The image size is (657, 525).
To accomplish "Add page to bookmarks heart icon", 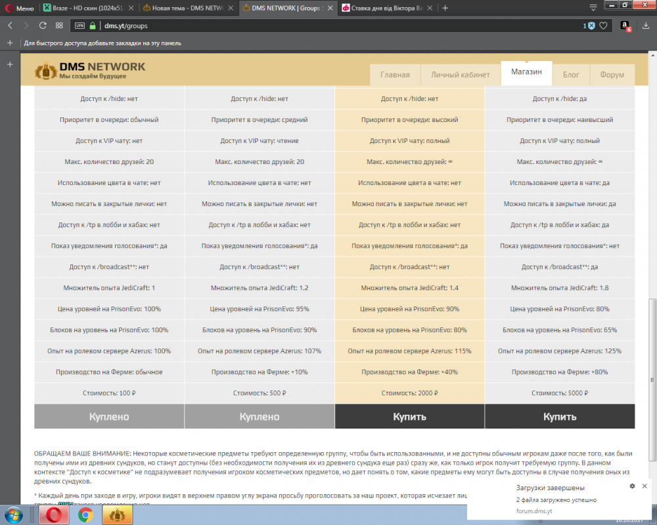I will [603, 26].
